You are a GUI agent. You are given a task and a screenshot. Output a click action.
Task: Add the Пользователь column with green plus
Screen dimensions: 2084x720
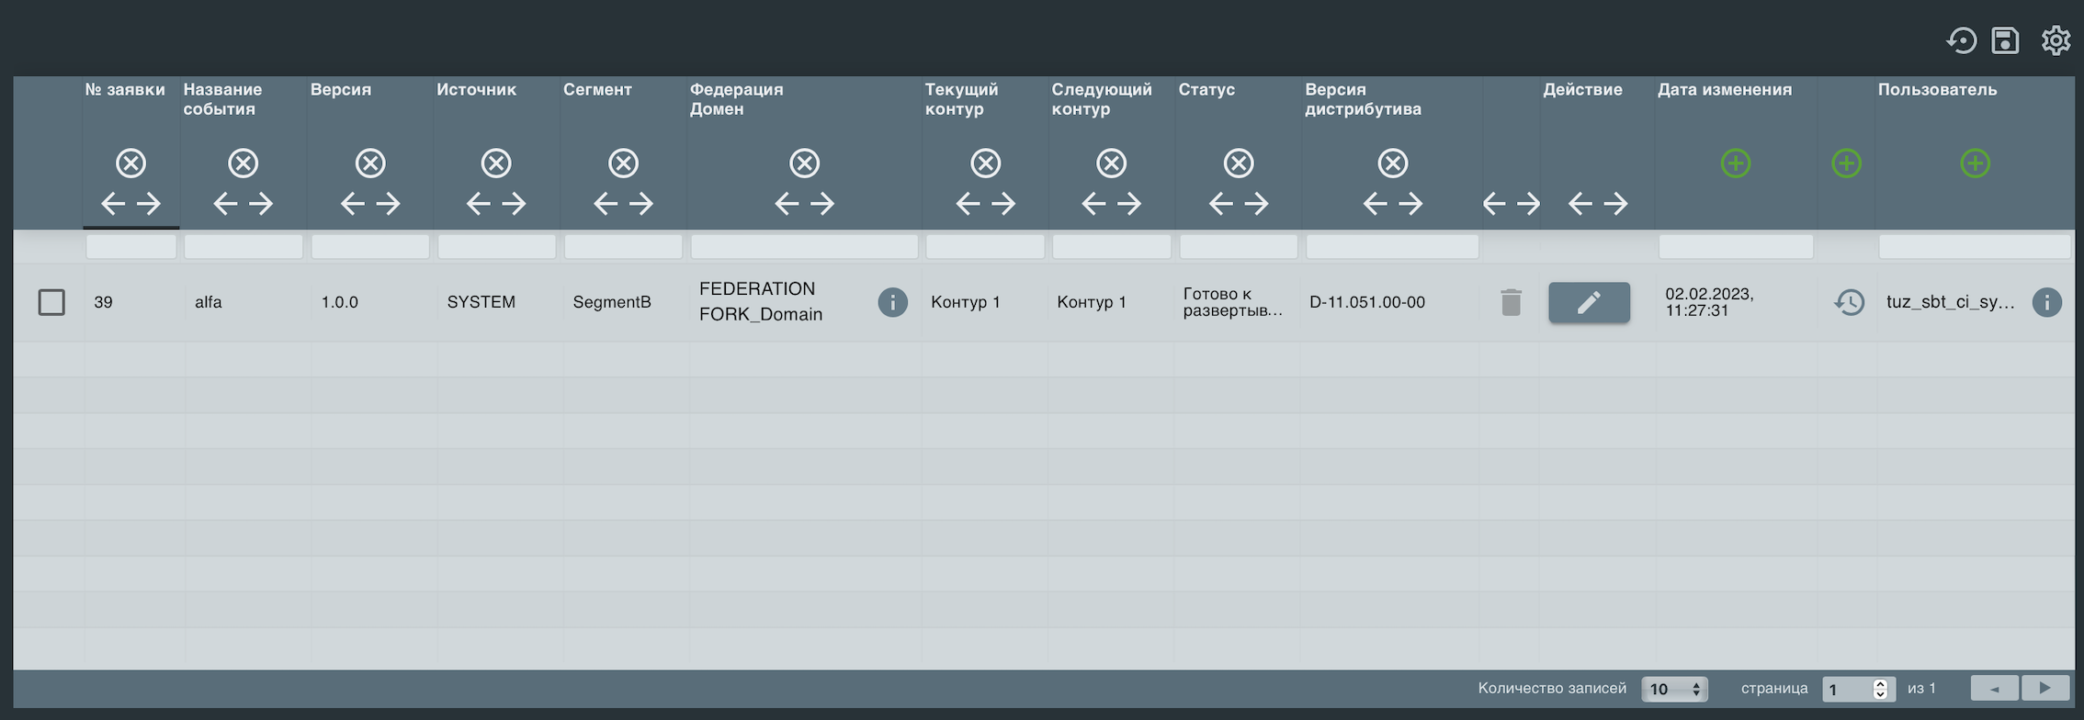click(x=1975, y=163)
